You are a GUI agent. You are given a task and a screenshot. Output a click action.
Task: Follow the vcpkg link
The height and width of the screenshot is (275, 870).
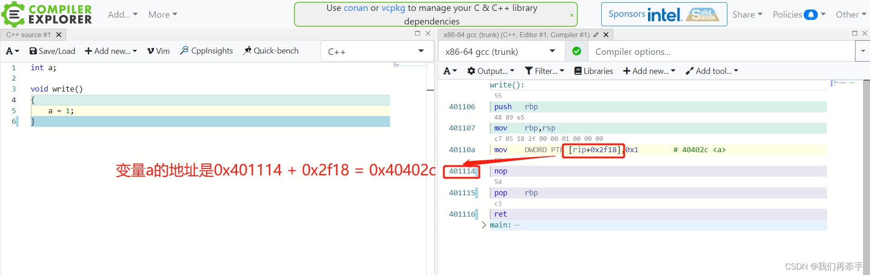[x=393, y=8]
